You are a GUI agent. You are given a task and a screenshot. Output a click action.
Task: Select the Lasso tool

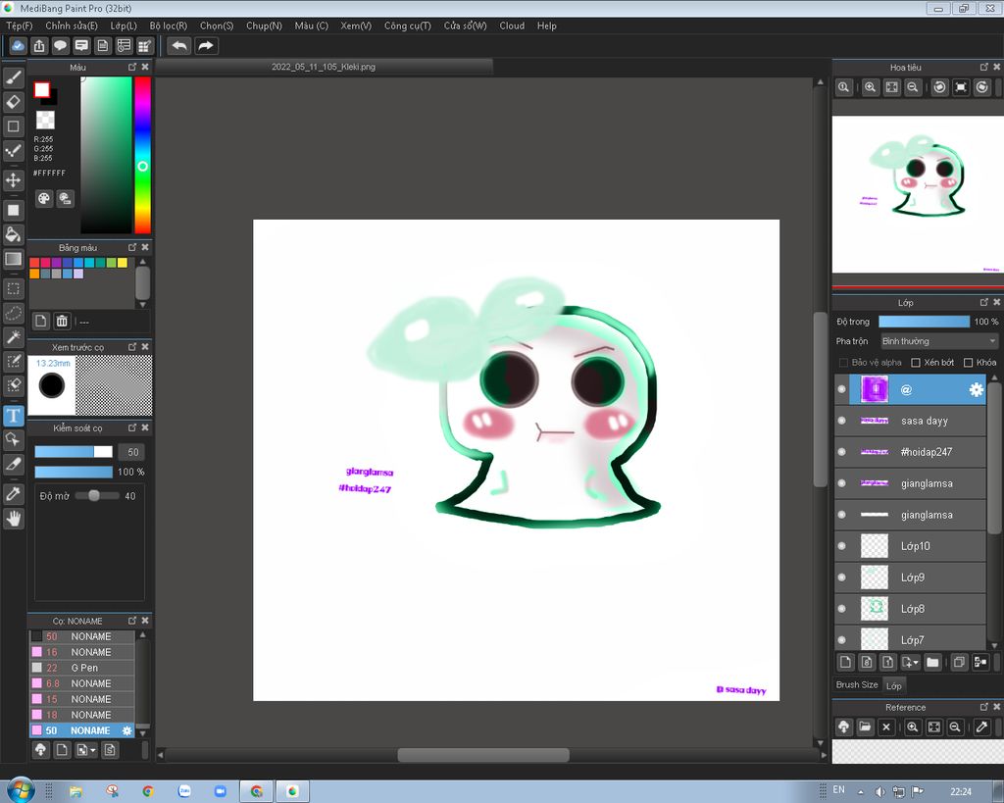coord(14,313)
